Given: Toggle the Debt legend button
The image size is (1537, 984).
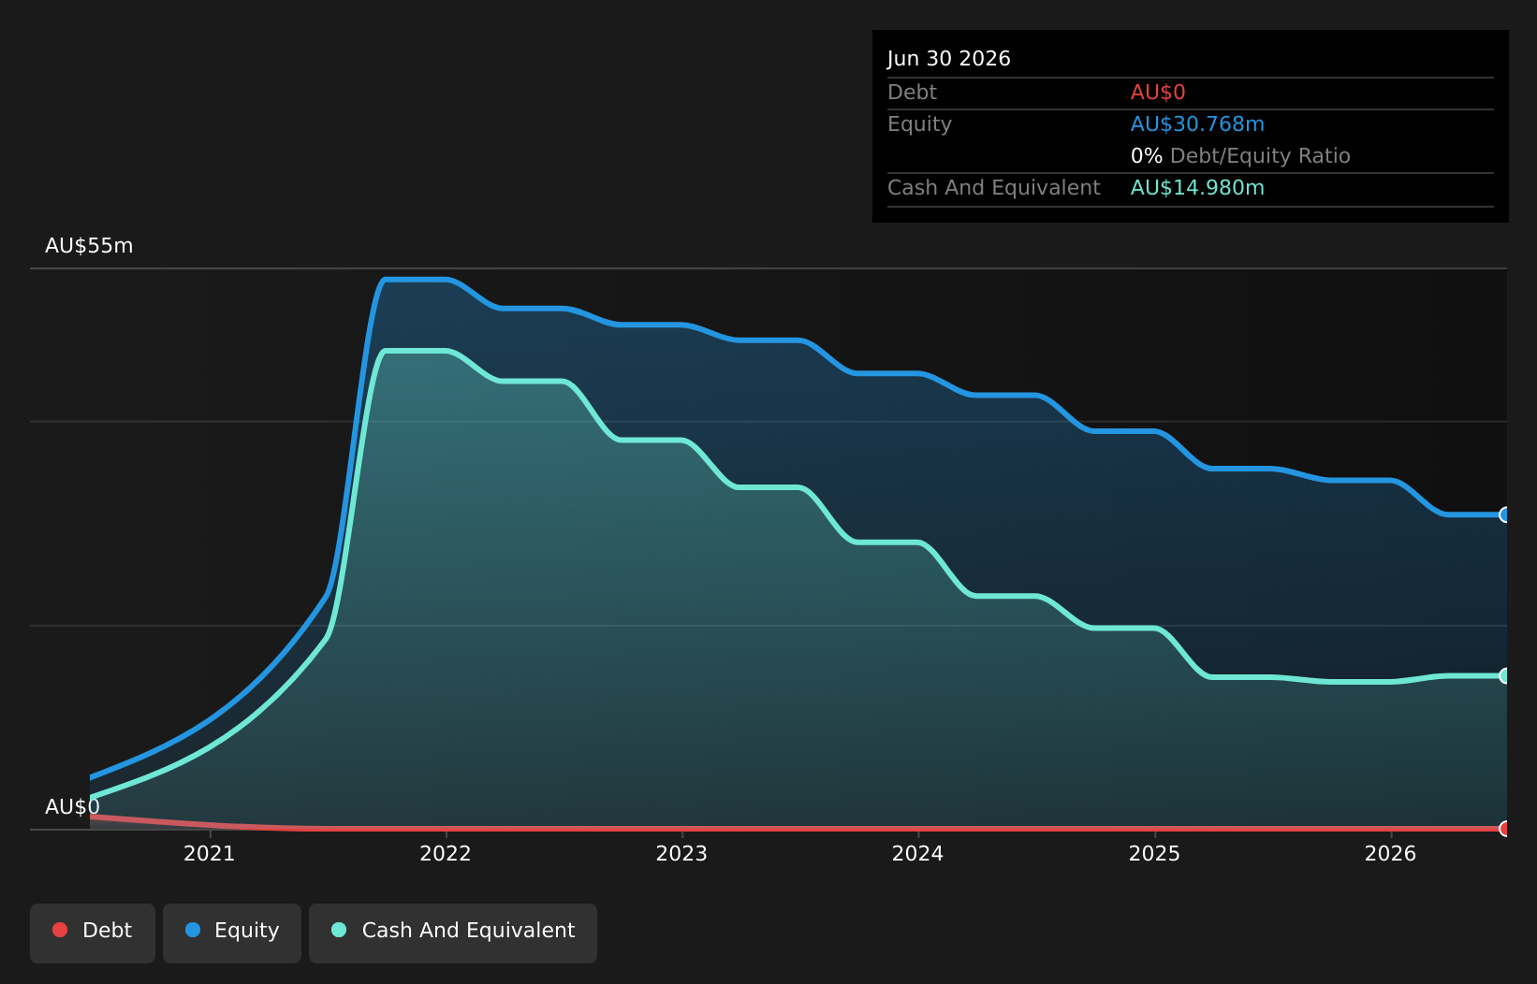Looking at the screenshot, I should 93,933.
